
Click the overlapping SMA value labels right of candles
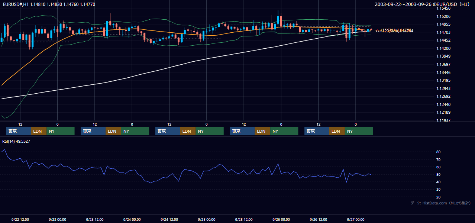[394, 30]
